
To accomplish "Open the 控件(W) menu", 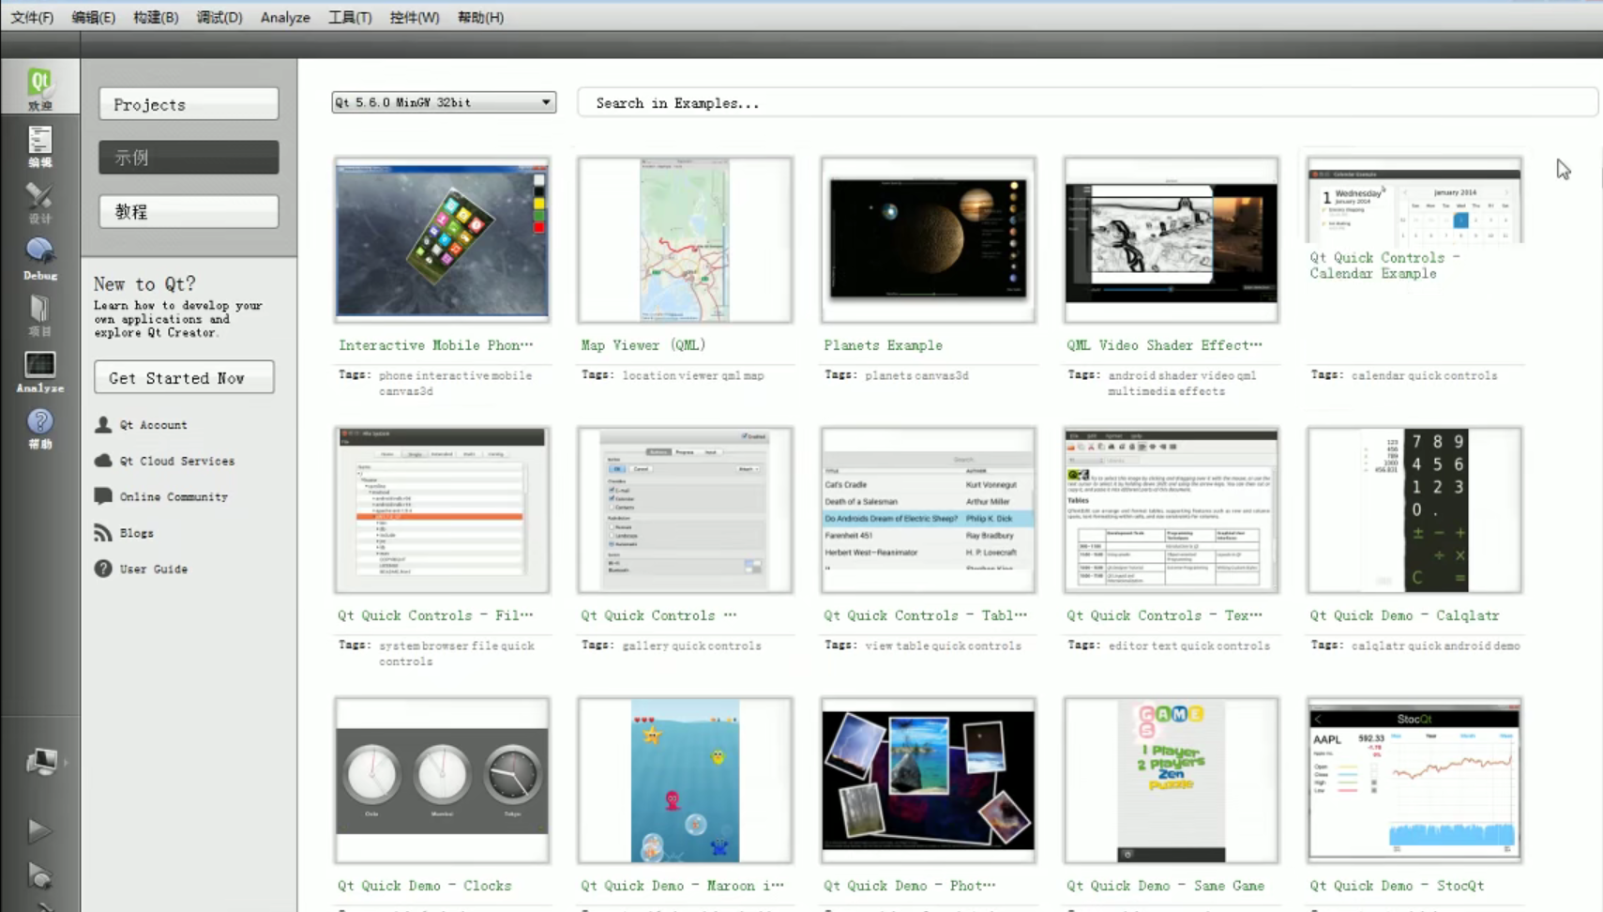I will (415, 17).
